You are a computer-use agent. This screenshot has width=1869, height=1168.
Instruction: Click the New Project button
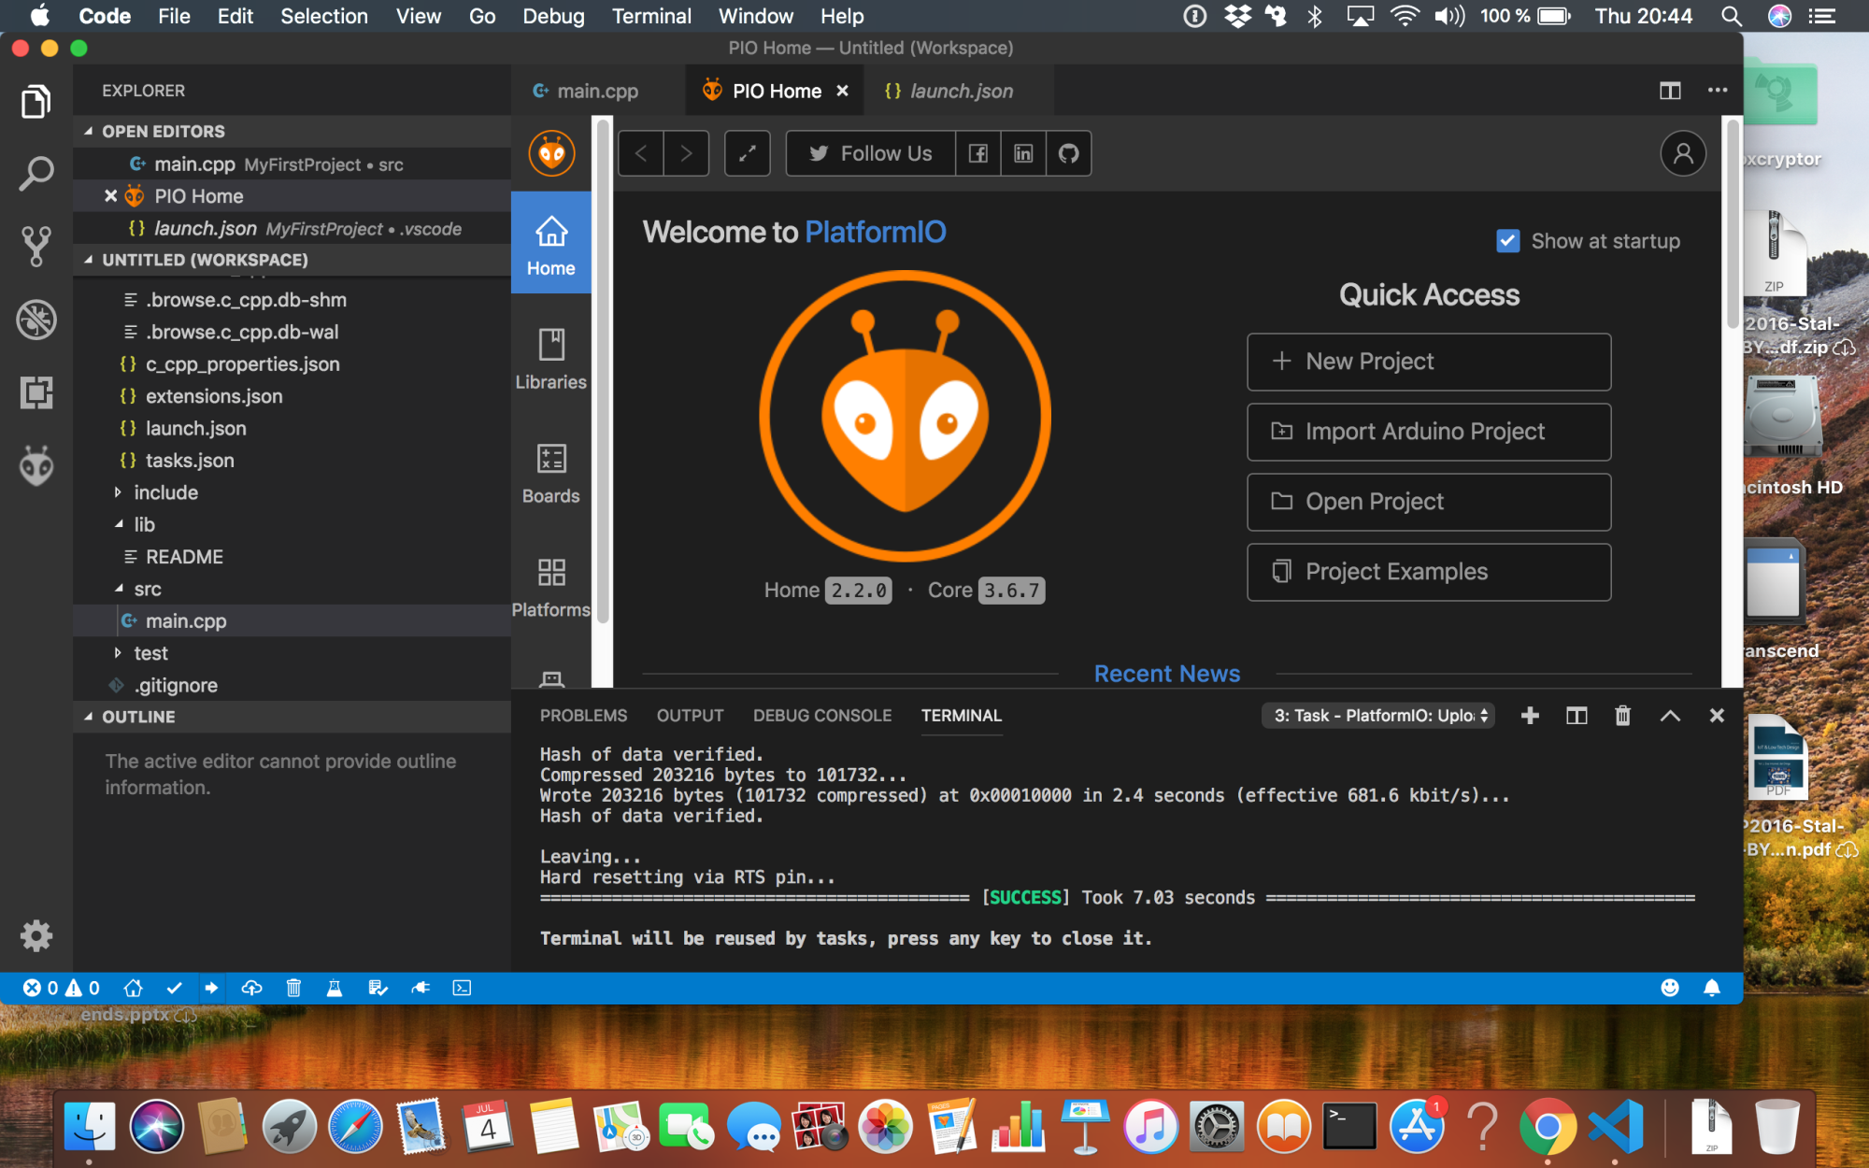point(1428,362)
